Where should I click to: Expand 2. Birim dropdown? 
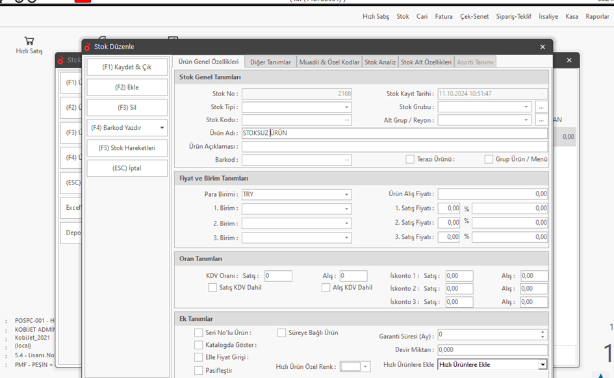tap(346, 223)
